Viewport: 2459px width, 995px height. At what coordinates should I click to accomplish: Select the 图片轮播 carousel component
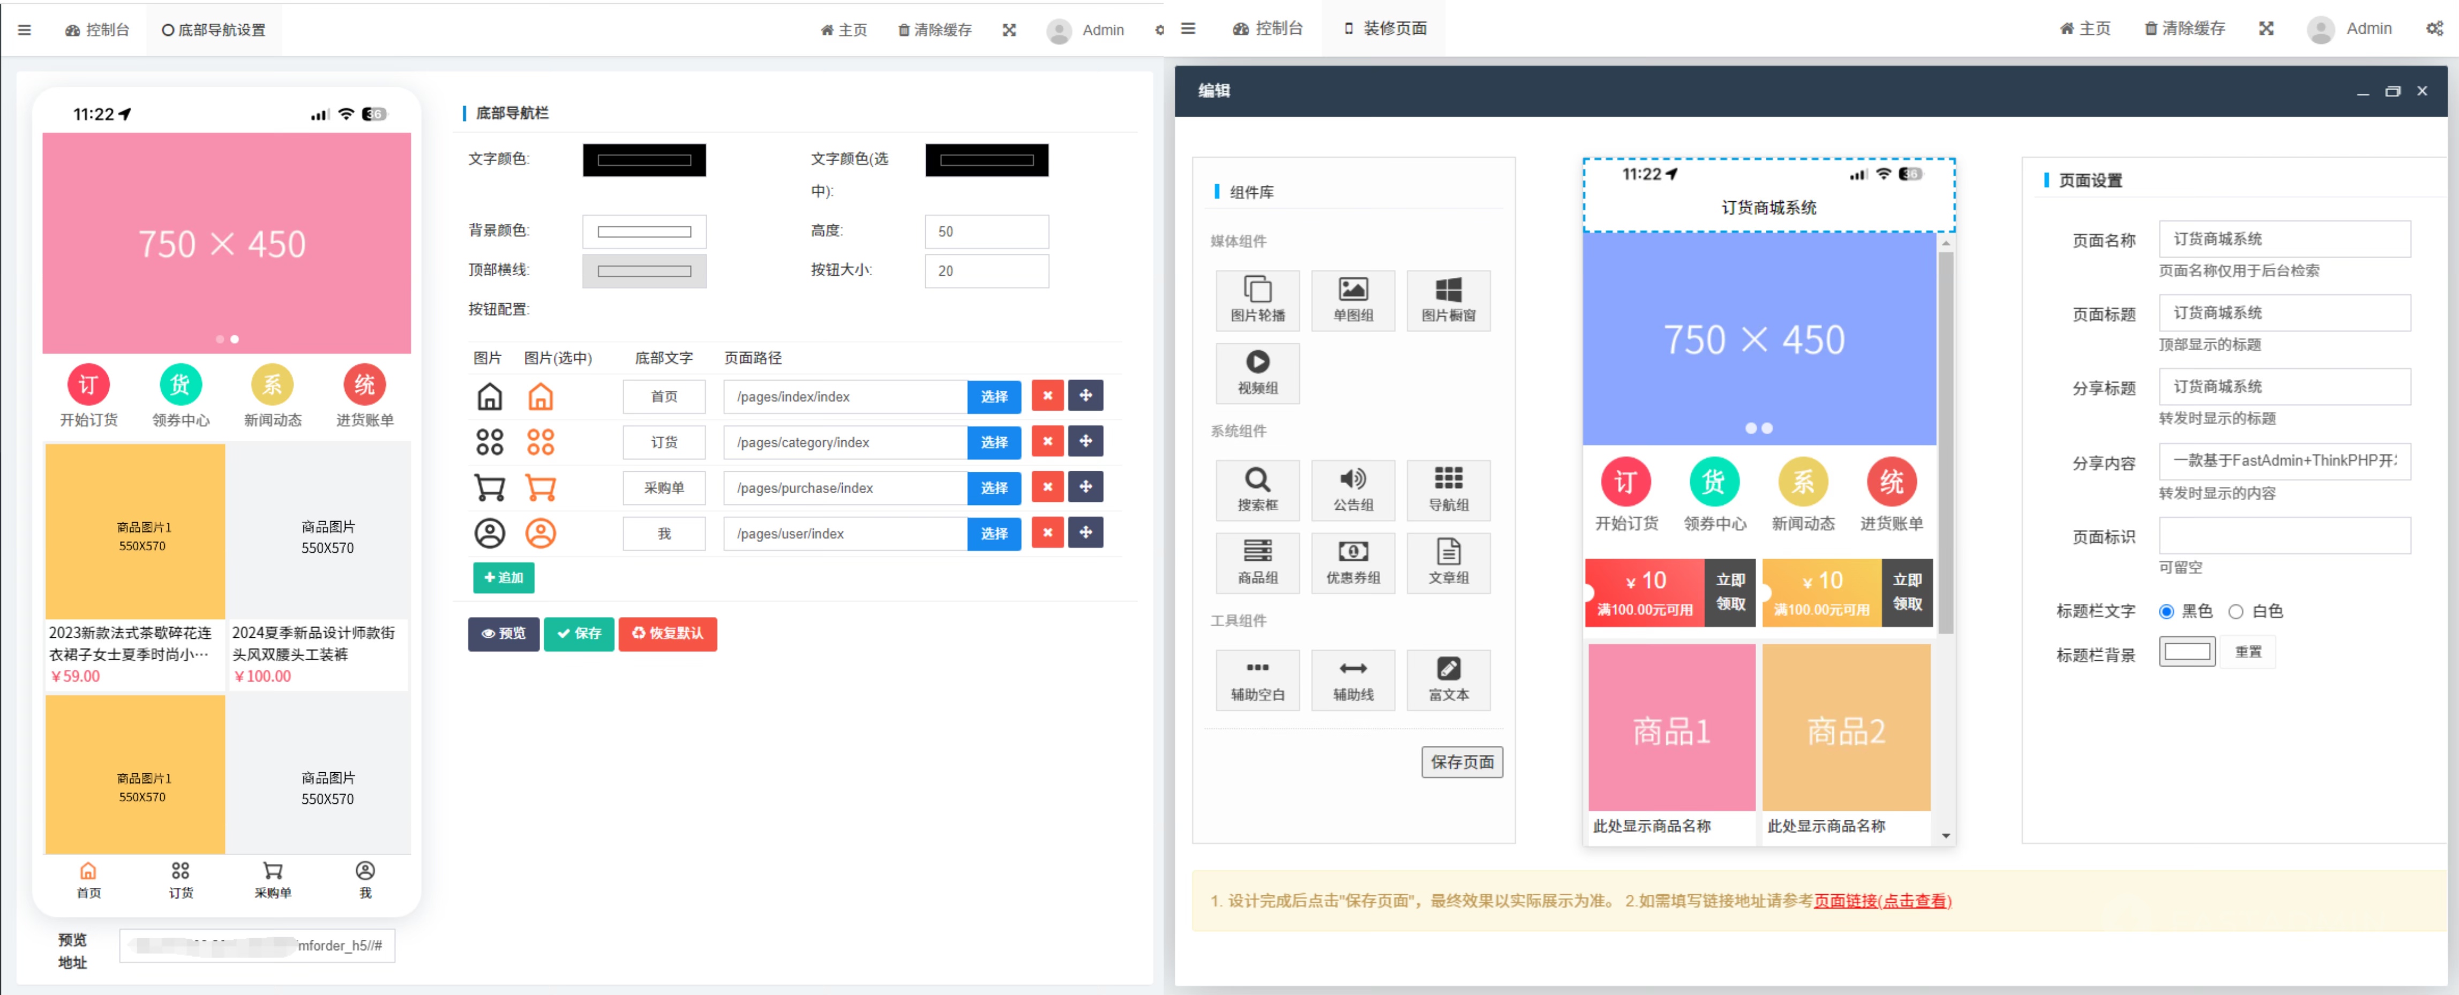coord(1257,300)
